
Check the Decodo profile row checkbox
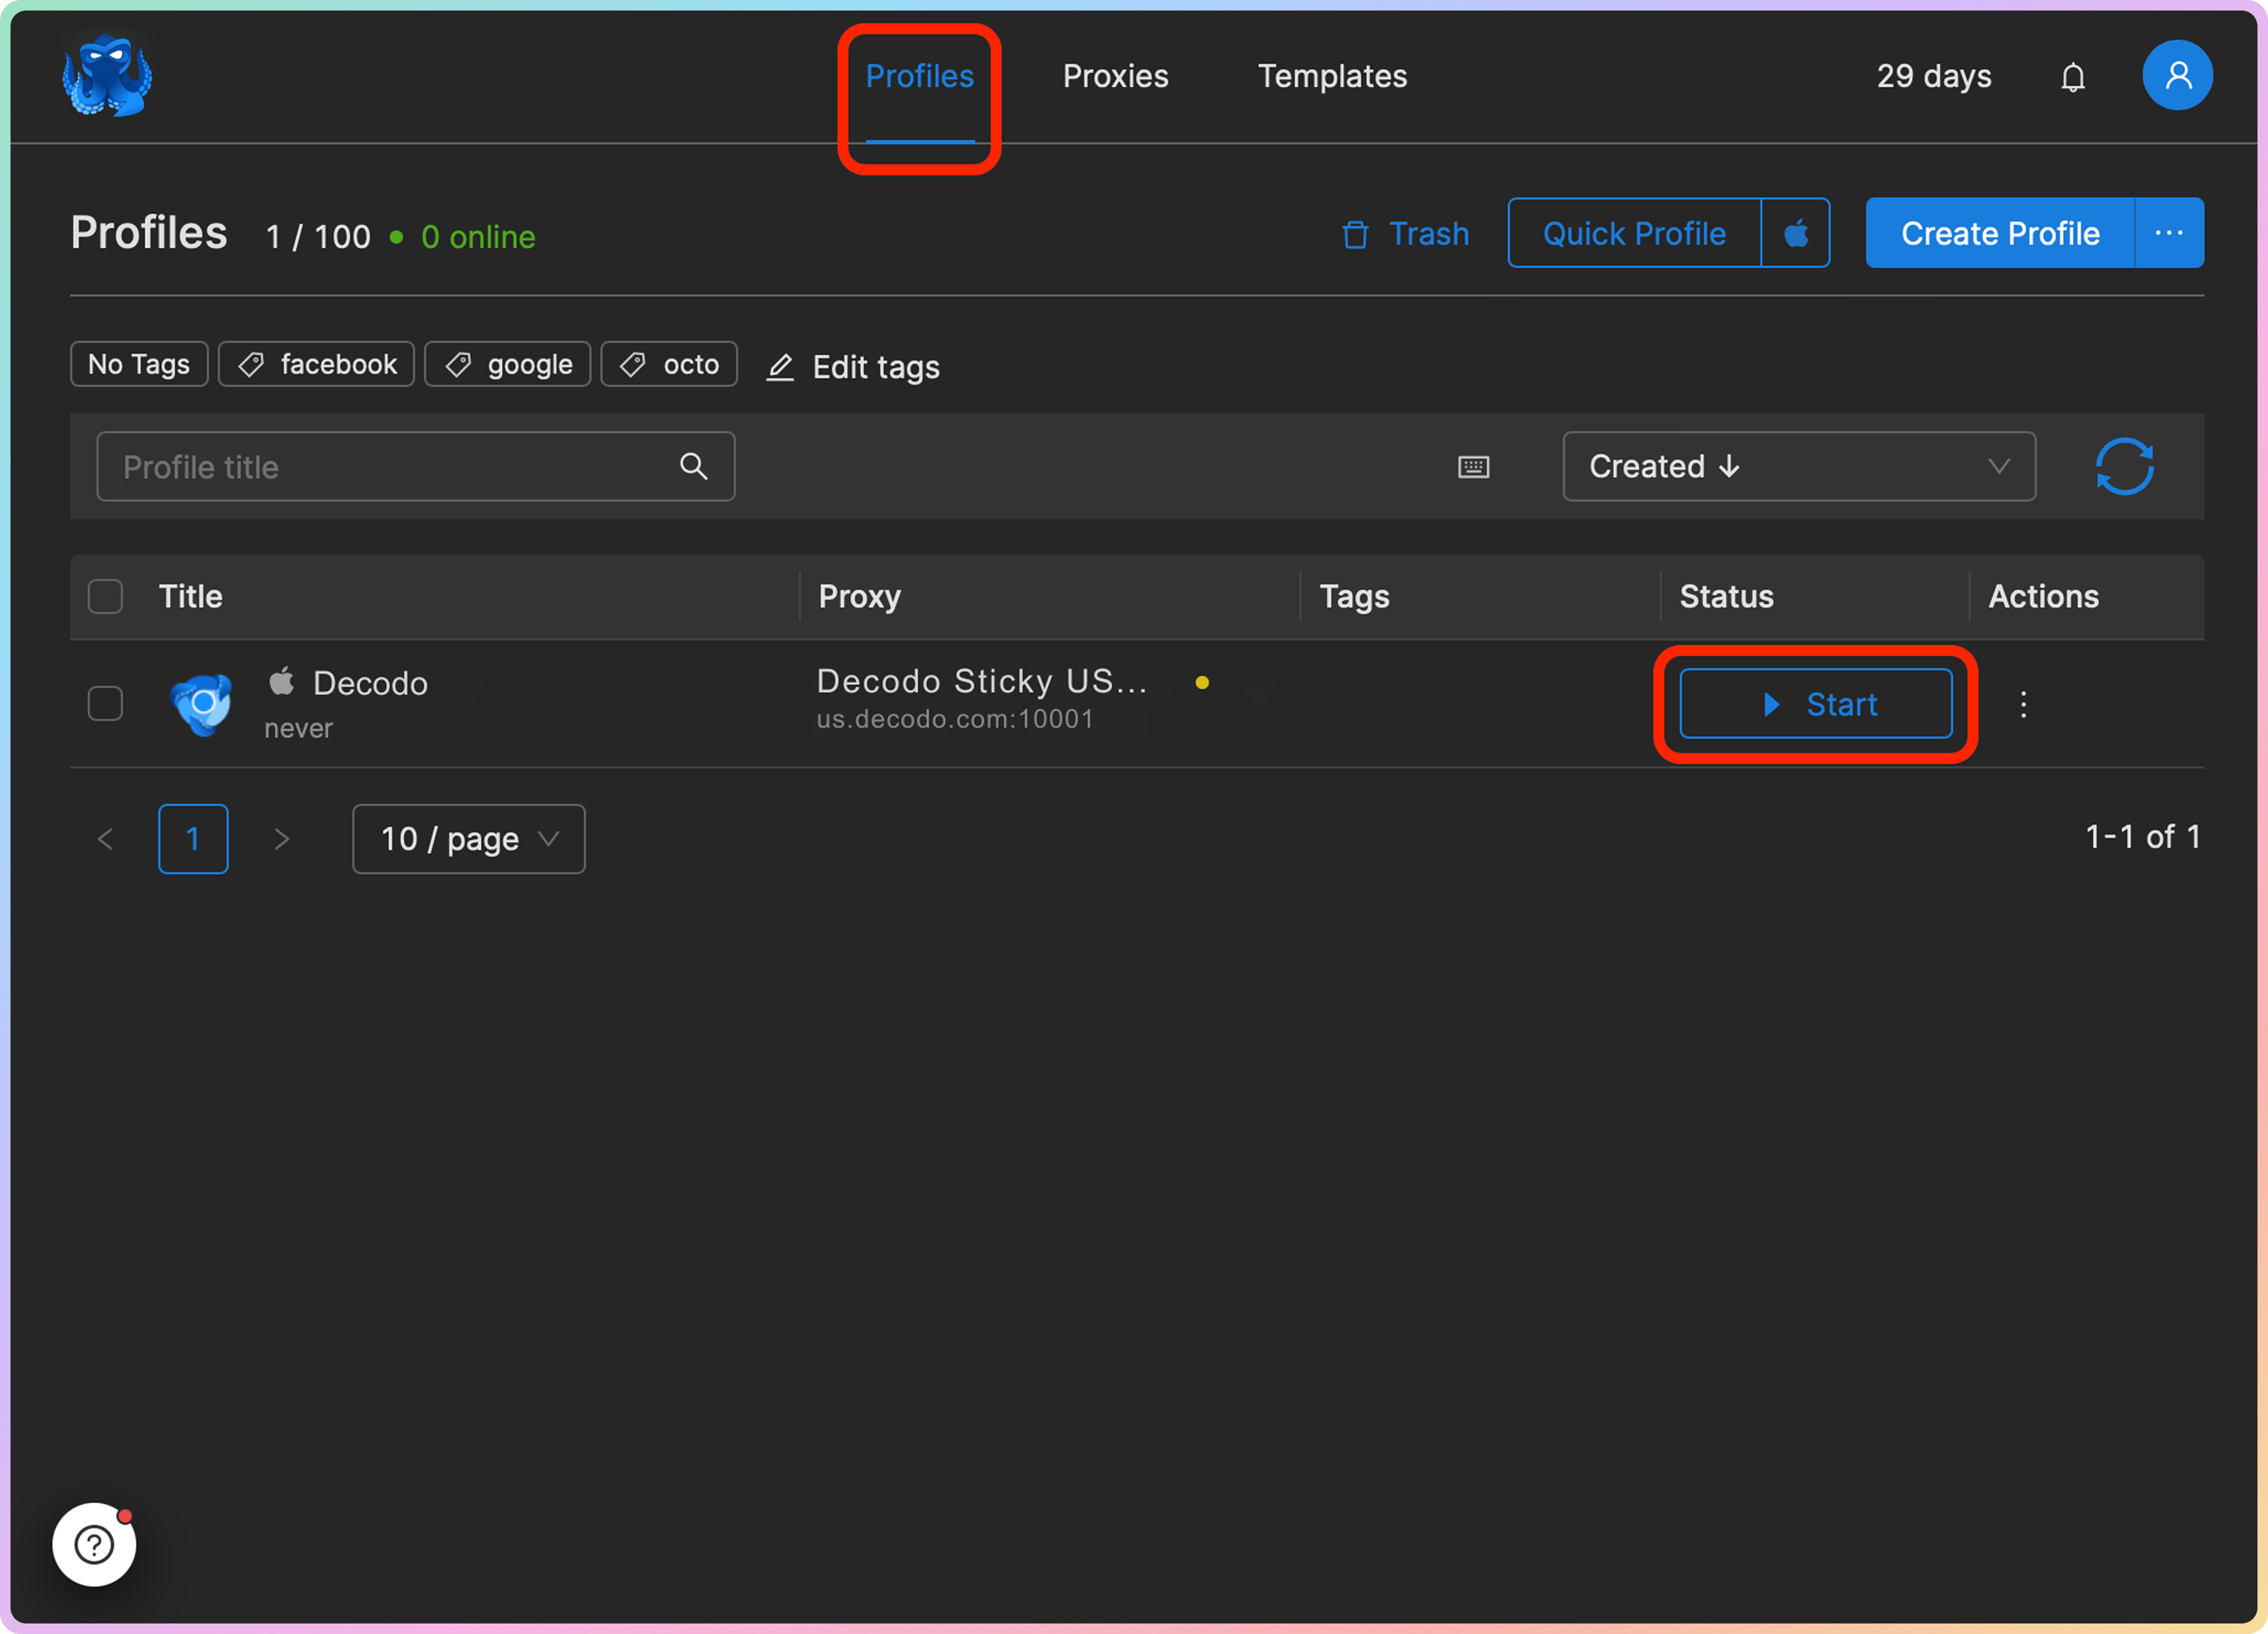[x=105, y=704]
